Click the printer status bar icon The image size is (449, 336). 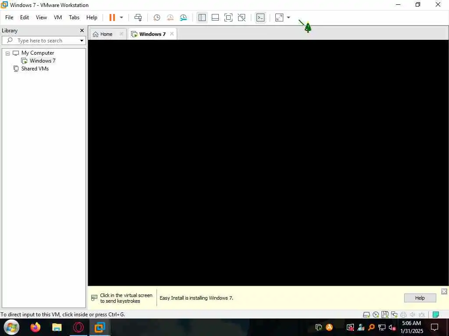[x=403, y=315]
